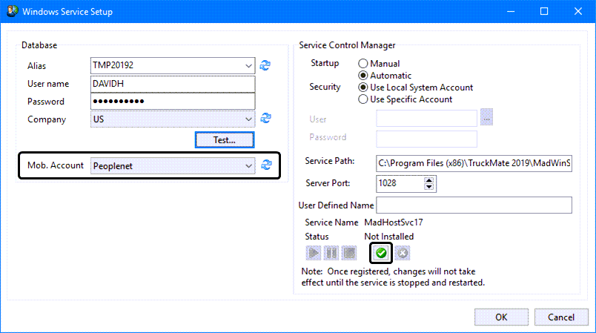Confirm with the OK button
Image resolution: width=596 pixels, height=333 pixels.
coord(501,317)
